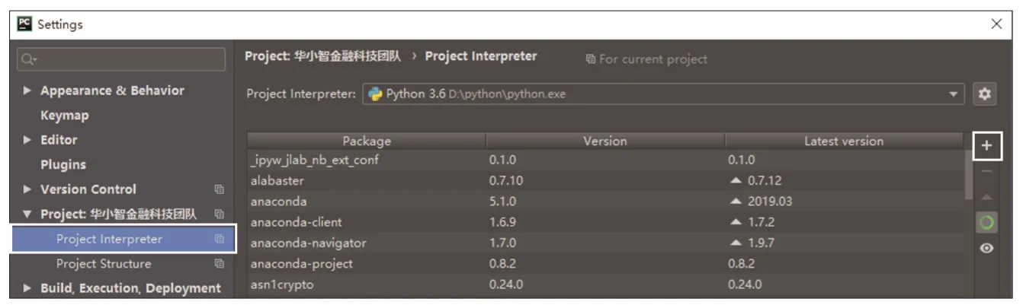Screen dimensions: 1023x308
Task: Click copy icon beside Version Control
Action: point(220,189)
